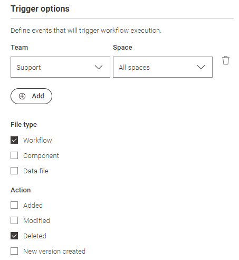The height and width of the screenshot is (260, 239).
Task: Tick the Modified action checkbox
Action: point(14,220)
